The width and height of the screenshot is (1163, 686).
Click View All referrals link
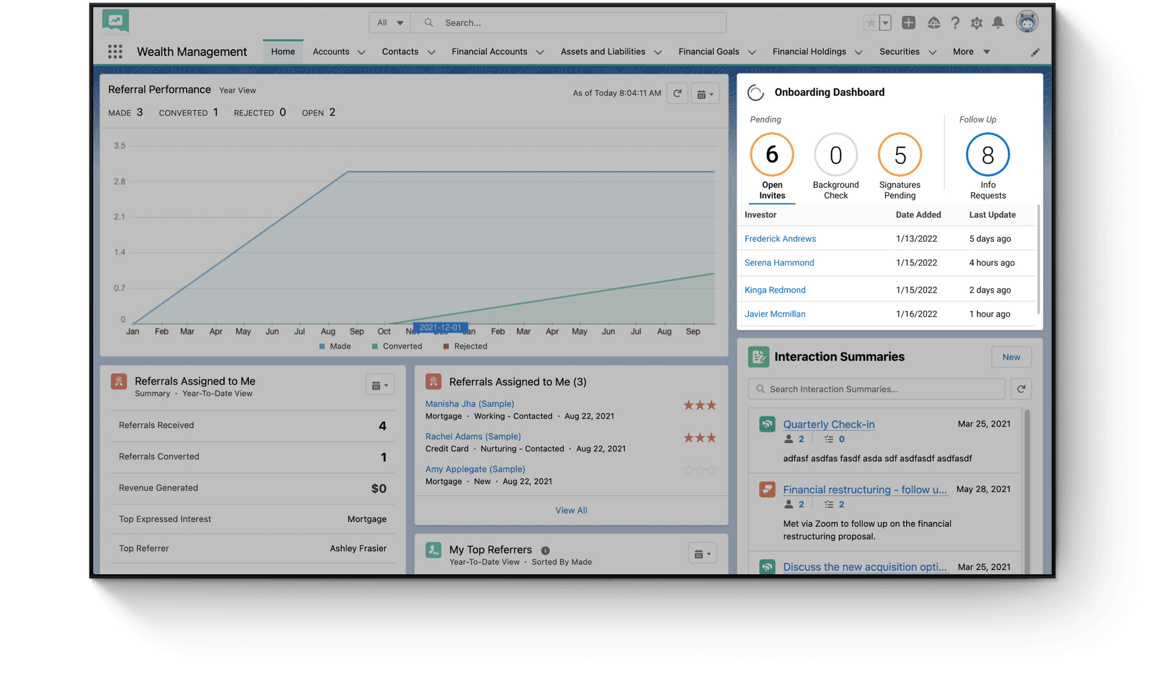pos(571,510)
